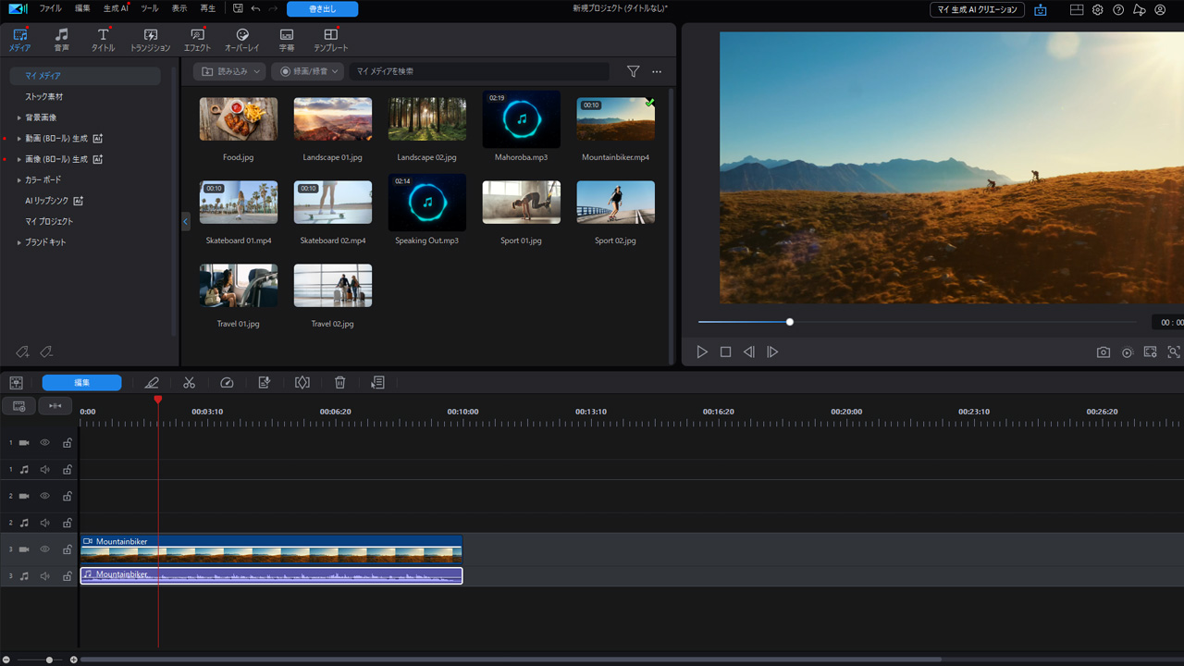Viewport: 1184px width, 666px height.
Task: Select the Skateboard 01.mp4 thumbnail
Action: tap(239, 203)
